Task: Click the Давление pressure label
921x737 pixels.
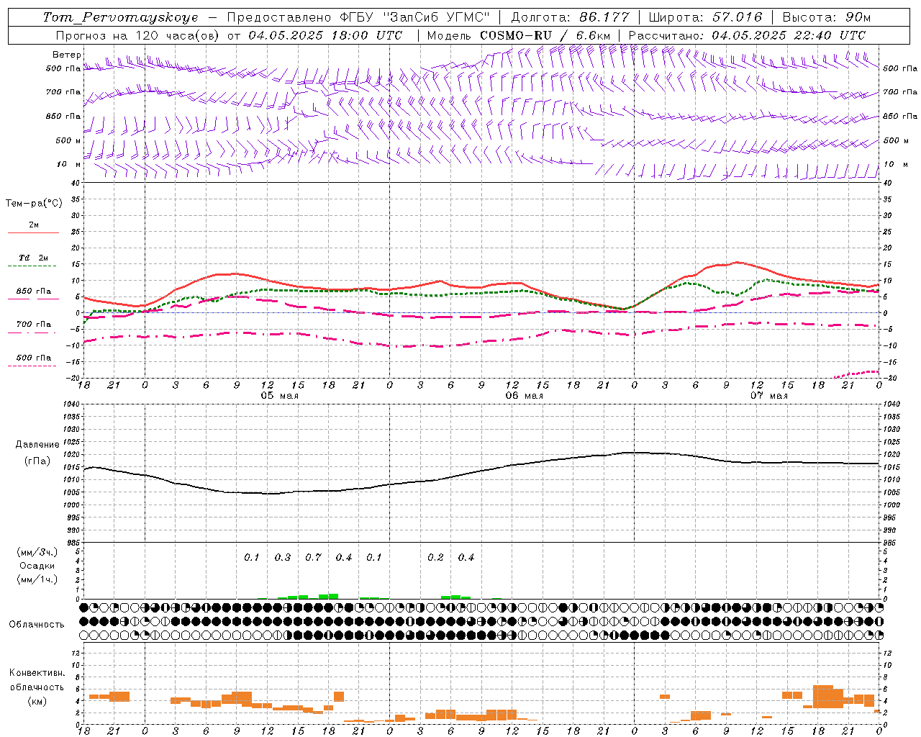Action: click(x=37, y=445)
